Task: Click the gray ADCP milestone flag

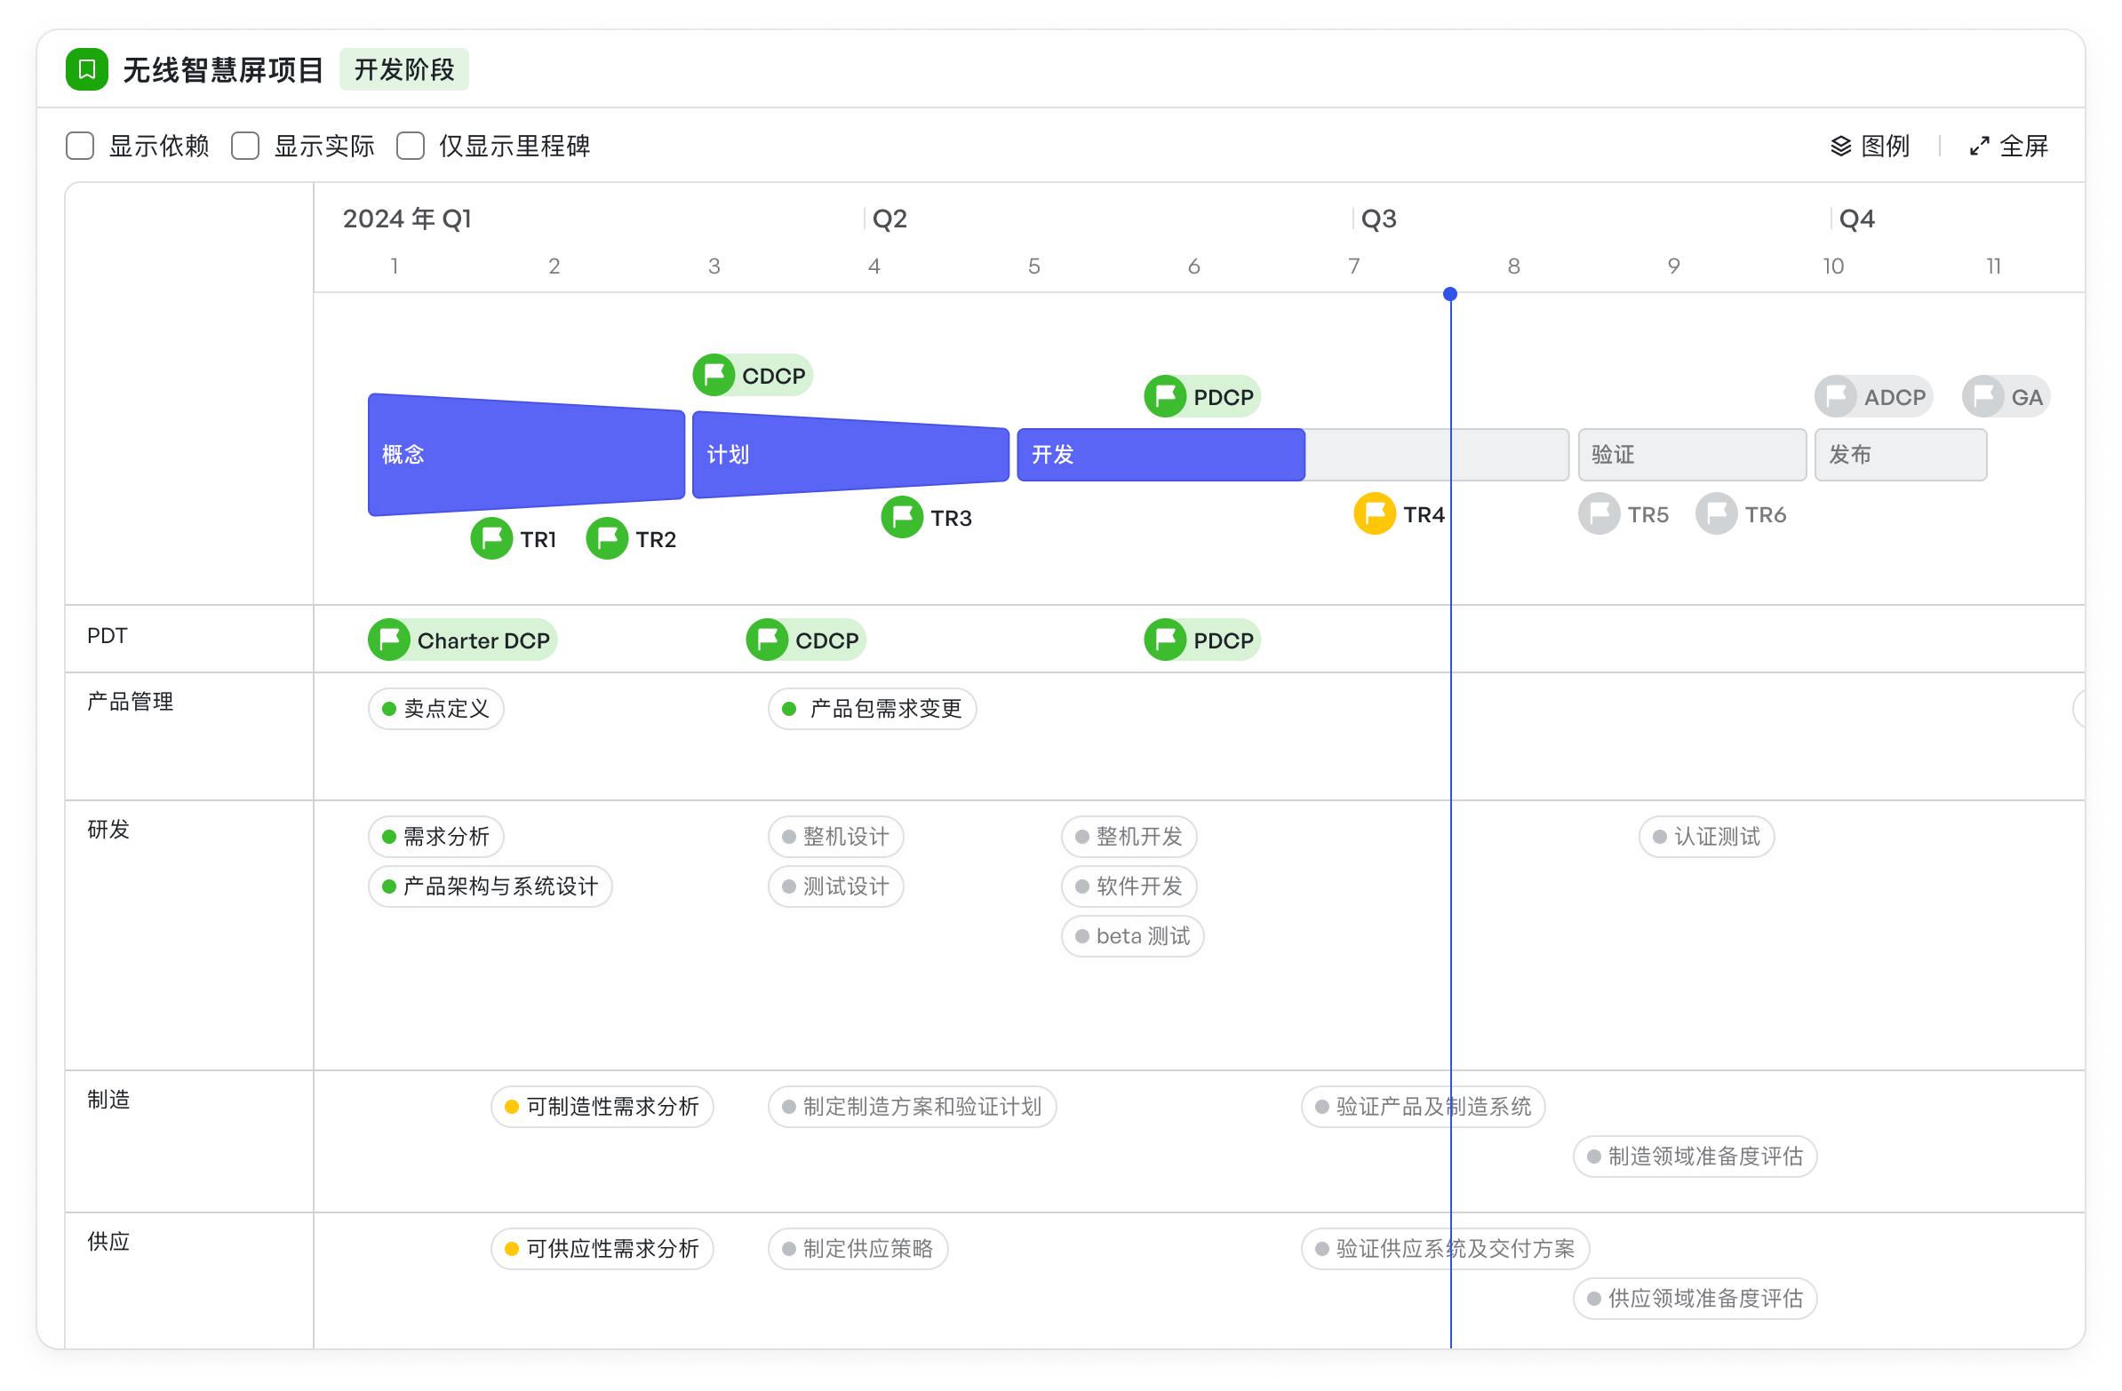Action: [x=1836, y=396]
